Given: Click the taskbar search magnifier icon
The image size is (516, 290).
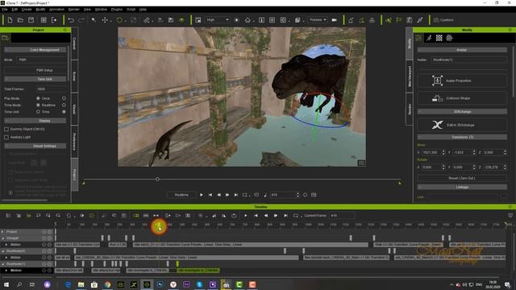Looking at the screenshot, I should pyautogui.click(x=19, y=284).
